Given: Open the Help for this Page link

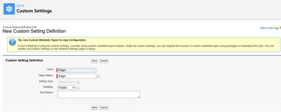Looking at the screenshot, I should pos(269,28).
